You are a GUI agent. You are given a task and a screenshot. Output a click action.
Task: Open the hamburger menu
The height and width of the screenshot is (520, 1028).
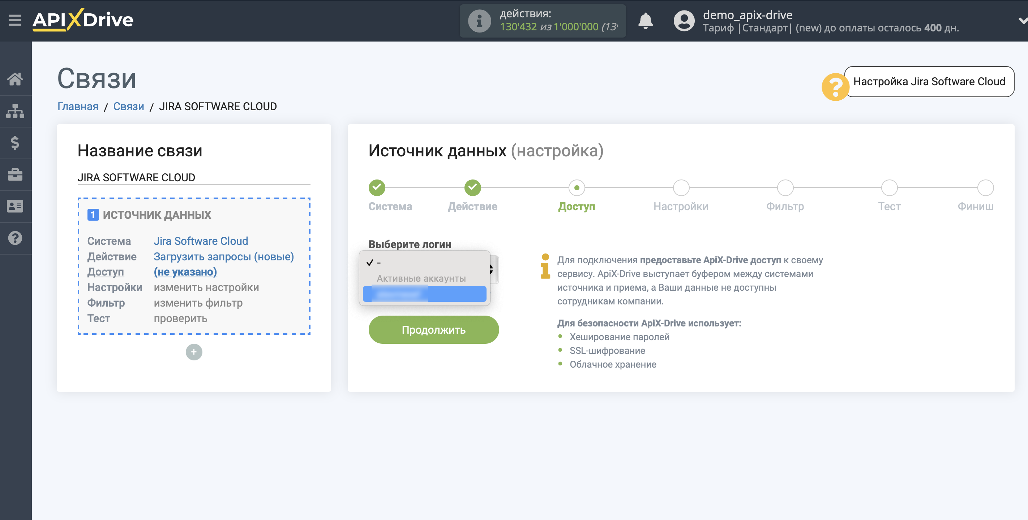pyautogui.click(x=15, y=20)
